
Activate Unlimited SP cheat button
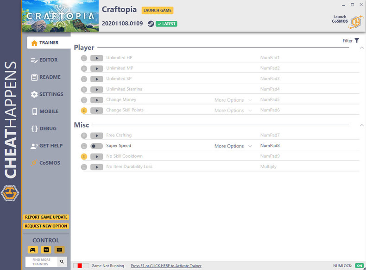click(97, 79)
